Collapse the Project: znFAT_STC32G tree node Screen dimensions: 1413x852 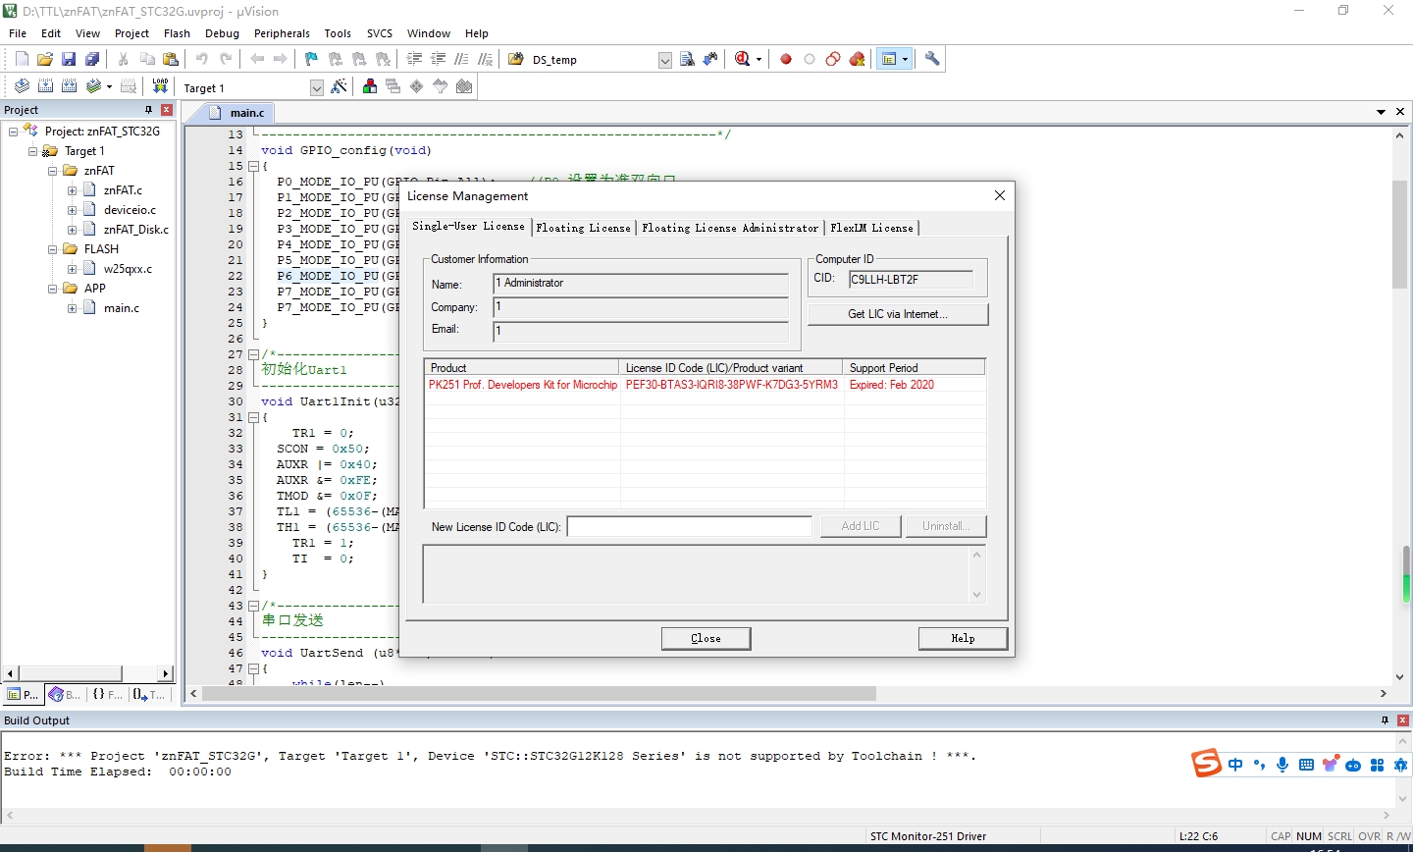pyautogui.click(x=14, y=132)
